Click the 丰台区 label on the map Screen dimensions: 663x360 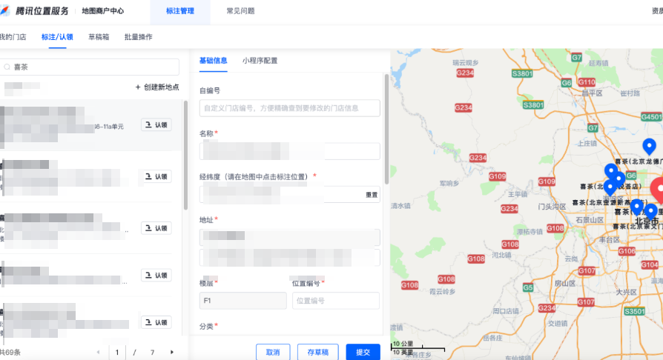(x=609, y=239)
